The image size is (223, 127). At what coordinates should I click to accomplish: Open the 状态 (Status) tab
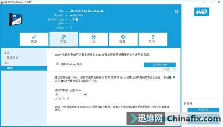[x=34, y=39]
